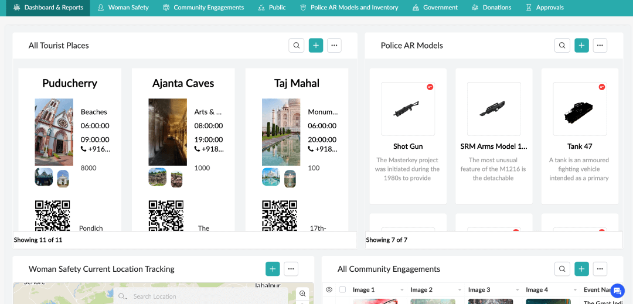Search in Police AR Models panel
This screenshot has height=304, width=633.
[x=562, y=46]
